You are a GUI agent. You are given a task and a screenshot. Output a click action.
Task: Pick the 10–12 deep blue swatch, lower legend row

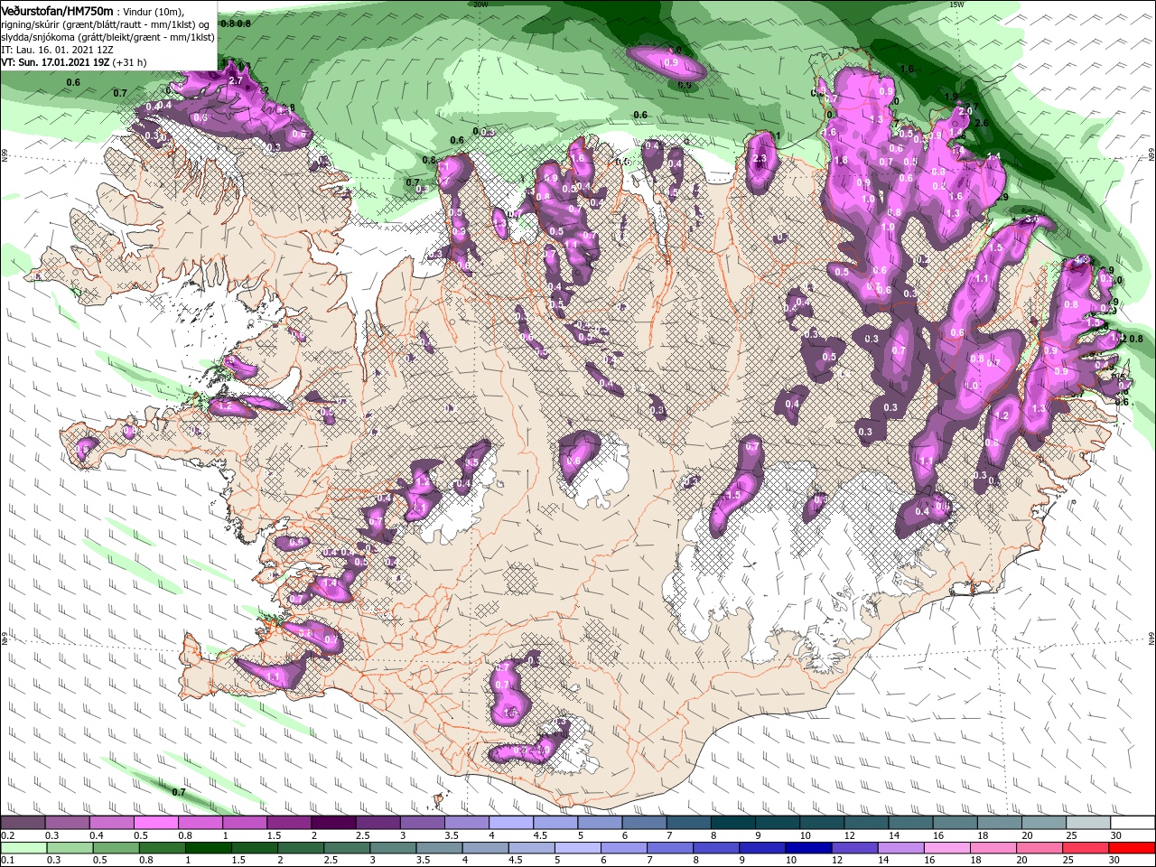tap(809, 848)
